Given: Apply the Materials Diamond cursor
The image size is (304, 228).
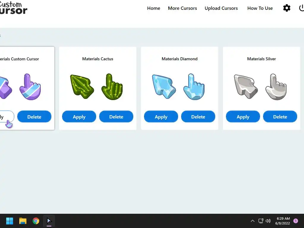Looking at the screenshot, I should 161,116.
